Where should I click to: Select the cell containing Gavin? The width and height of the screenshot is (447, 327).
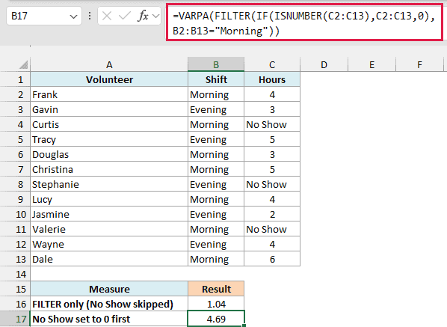coord(109,109)
